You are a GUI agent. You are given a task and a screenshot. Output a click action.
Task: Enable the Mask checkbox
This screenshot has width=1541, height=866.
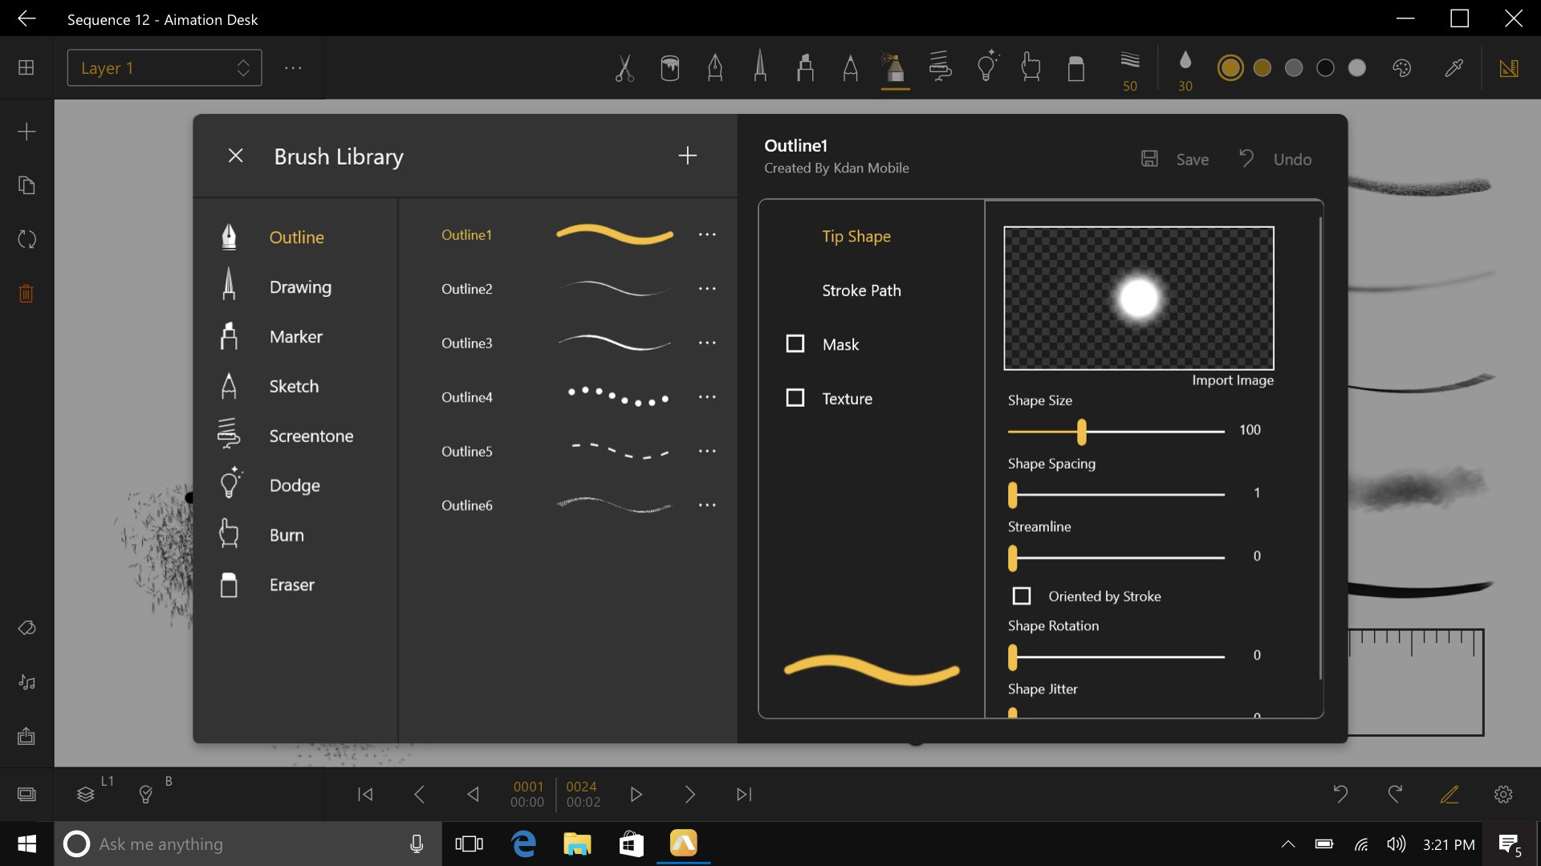click(x=795, y=344)
